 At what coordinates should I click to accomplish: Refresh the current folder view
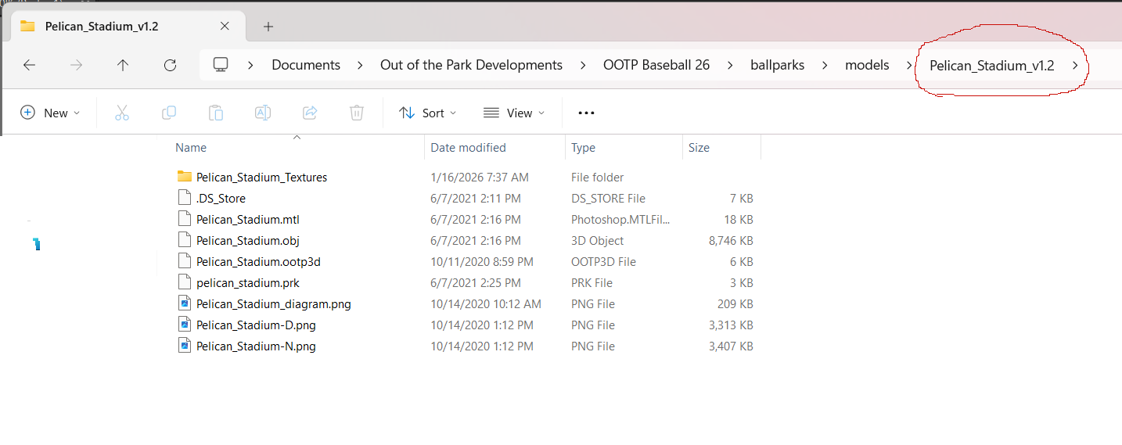170,65
